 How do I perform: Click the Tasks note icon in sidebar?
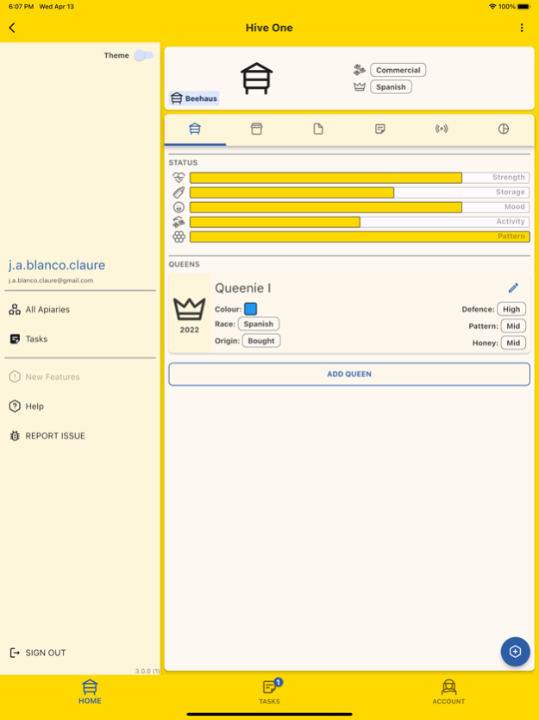coord(15,339)
